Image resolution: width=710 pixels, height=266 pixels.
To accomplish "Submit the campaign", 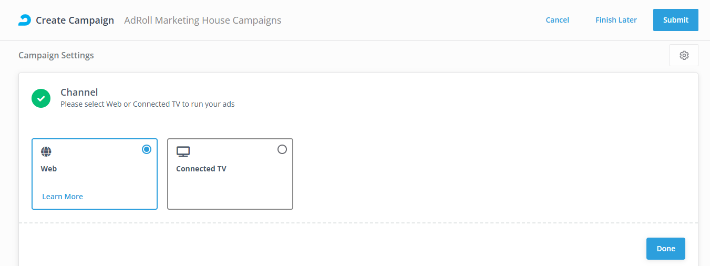I will 675,20.
